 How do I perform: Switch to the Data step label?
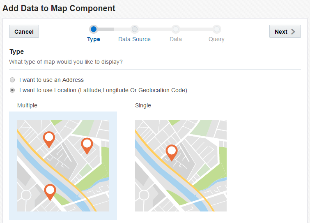(175, 39)
